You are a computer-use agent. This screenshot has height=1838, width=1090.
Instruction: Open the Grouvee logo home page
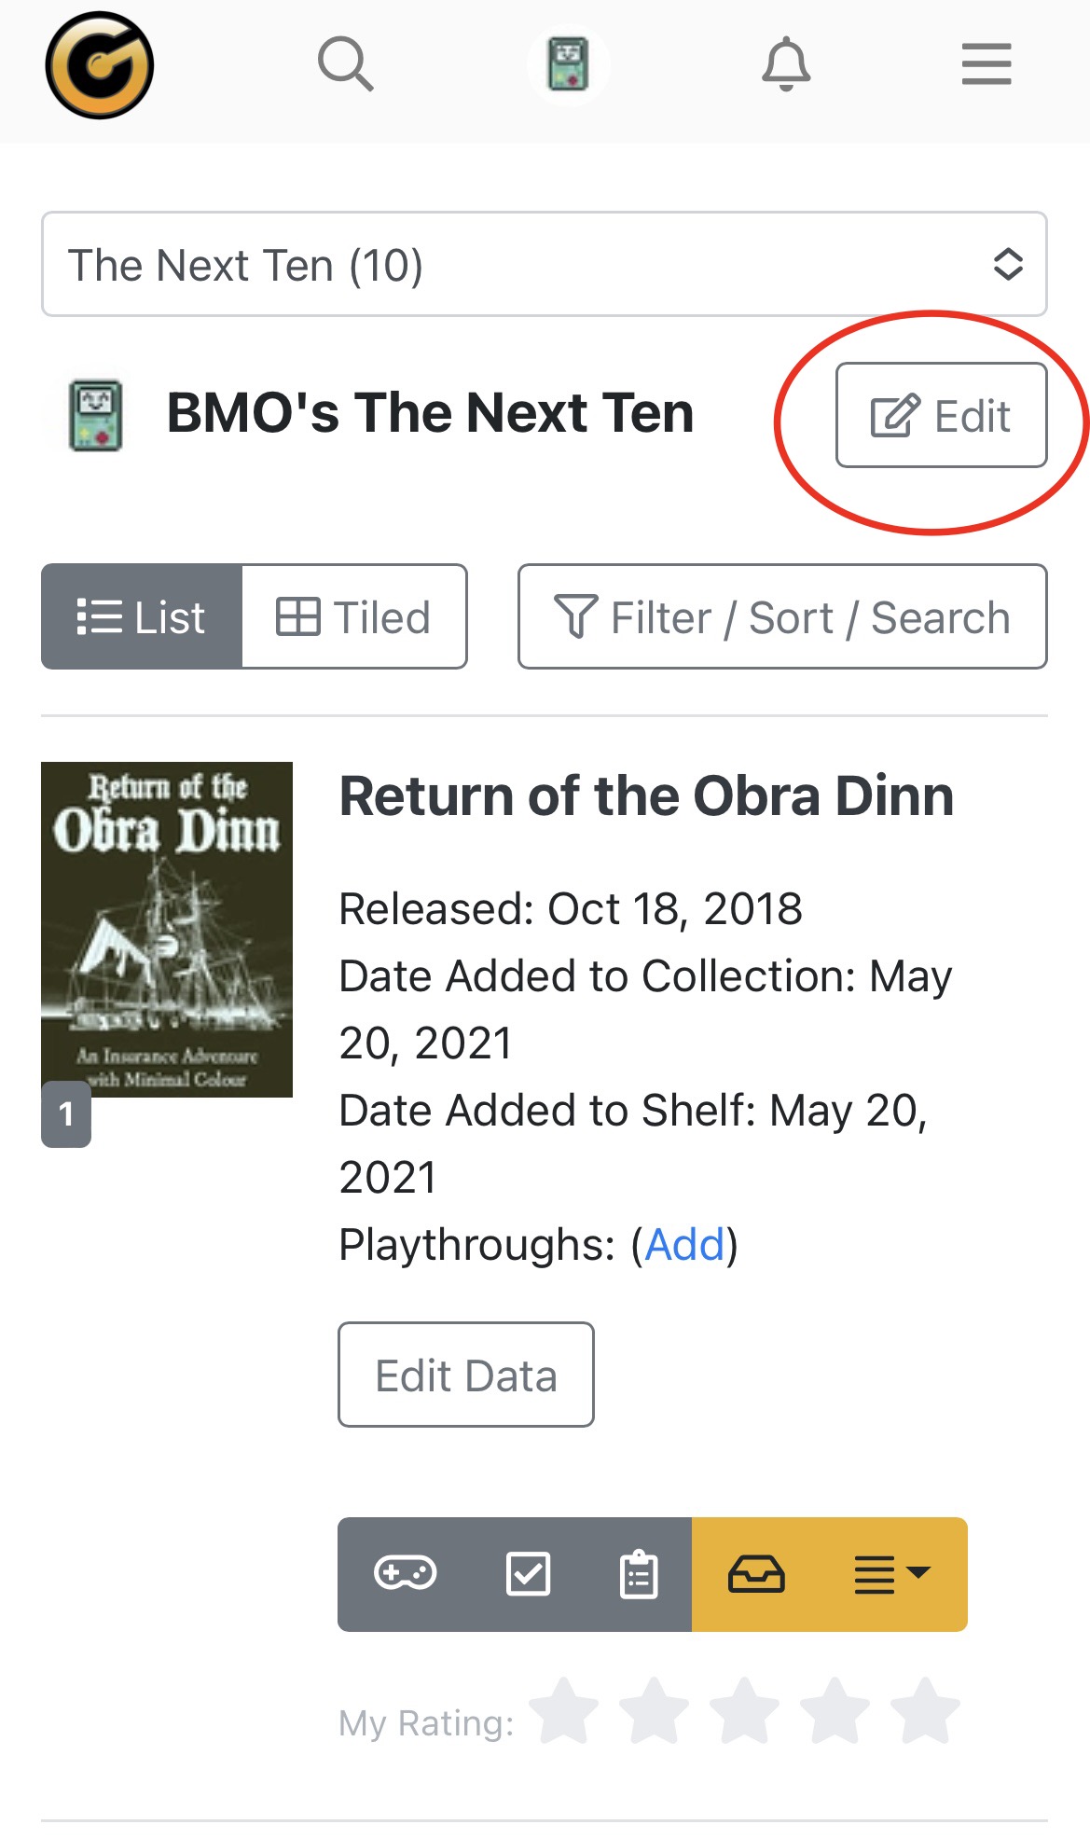click(100, 65)
